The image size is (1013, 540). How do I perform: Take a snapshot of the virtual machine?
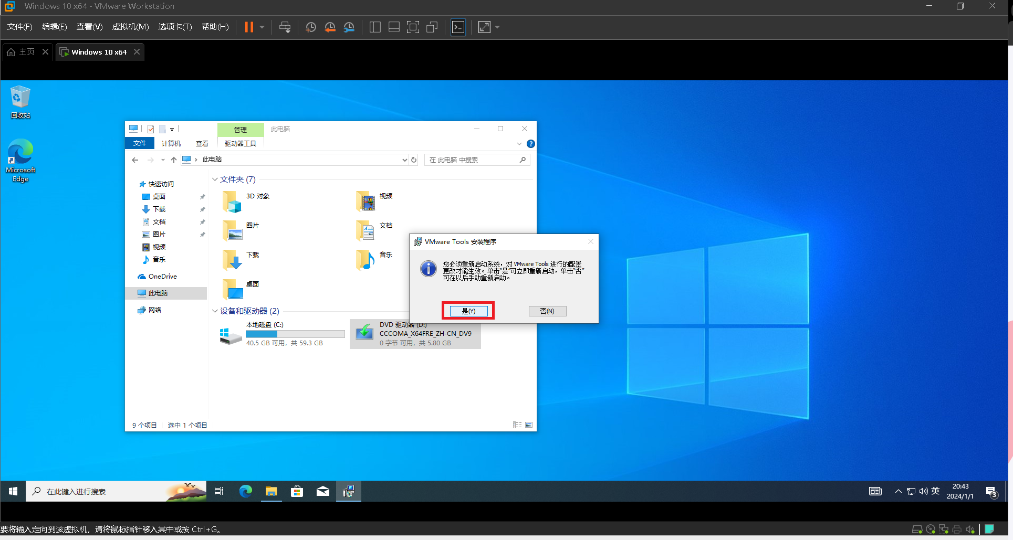[x=311, y=27]
